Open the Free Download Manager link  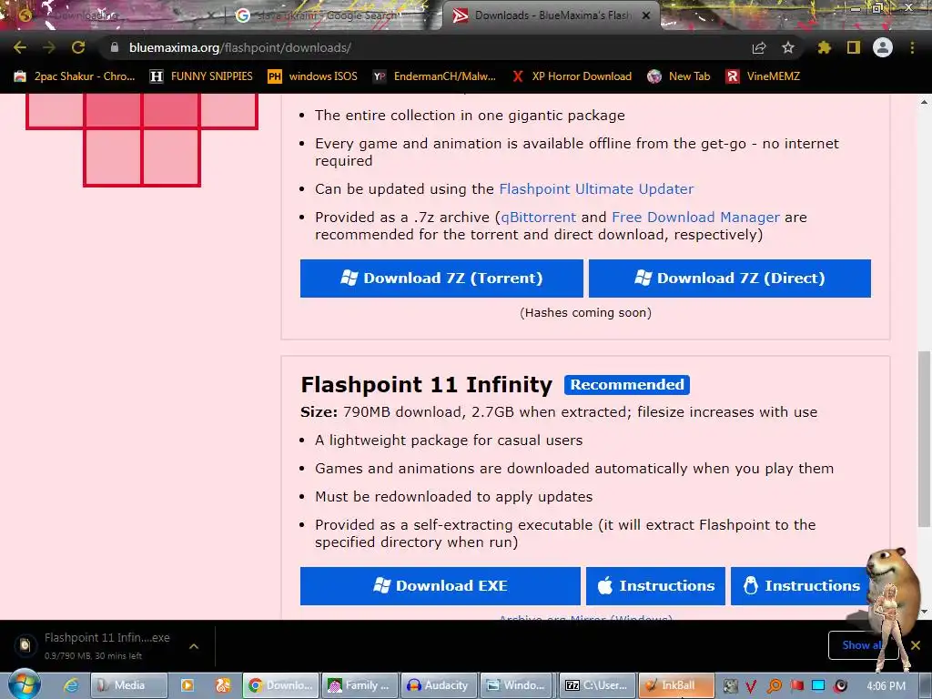[695, 217]
